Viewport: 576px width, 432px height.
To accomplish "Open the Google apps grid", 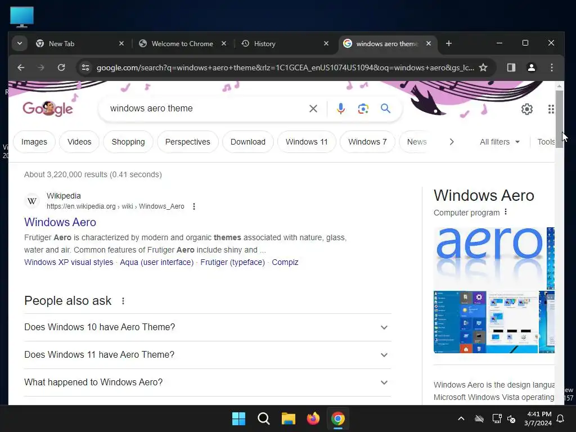I will pyautogui.click(x=551, y=109).
